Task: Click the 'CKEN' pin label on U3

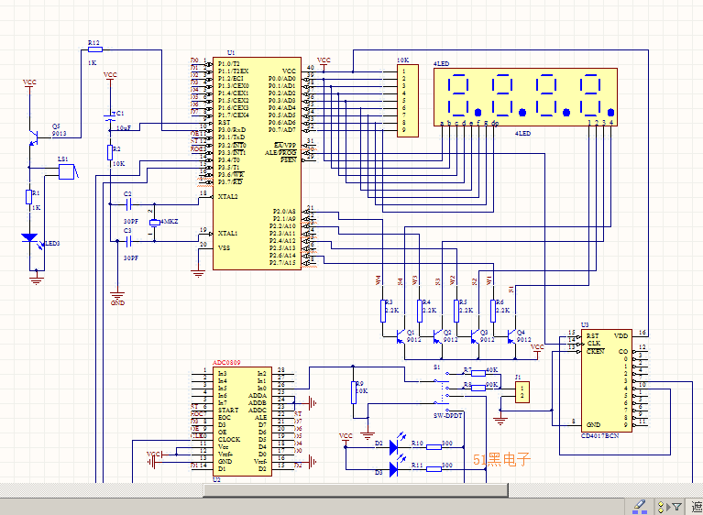Action: pos(596,351)
